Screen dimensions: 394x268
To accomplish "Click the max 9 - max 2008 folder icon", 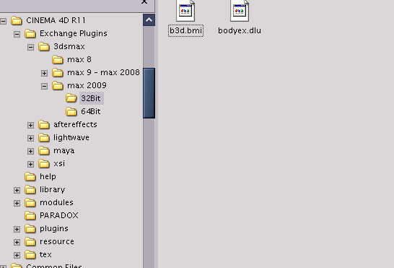I will pos(58,73).
